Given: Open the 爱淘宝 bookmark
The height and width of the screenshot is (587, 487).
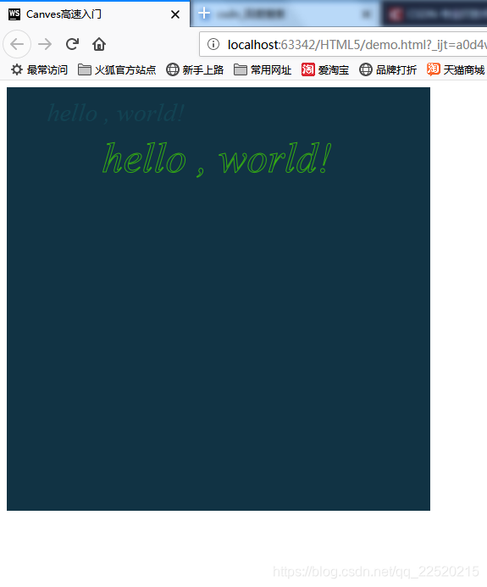Looking at the screenshot, I should (x=325, y=69).
